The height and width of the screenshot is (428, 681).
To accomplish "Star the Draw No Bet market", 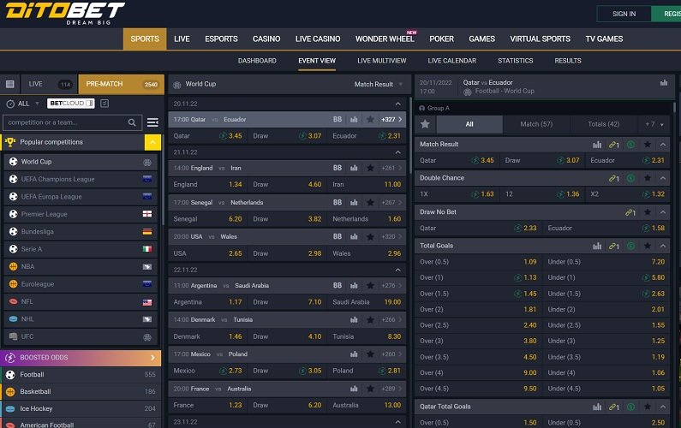I will point(648,212).
